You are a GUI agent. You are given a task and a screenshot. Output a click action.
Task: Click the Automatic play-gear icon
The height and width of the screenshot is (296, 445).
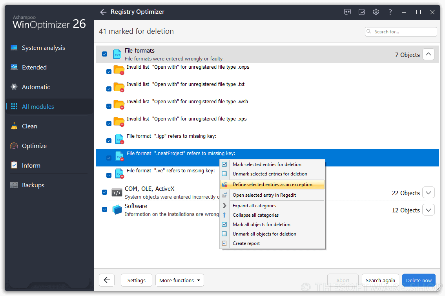coord(14,87)
